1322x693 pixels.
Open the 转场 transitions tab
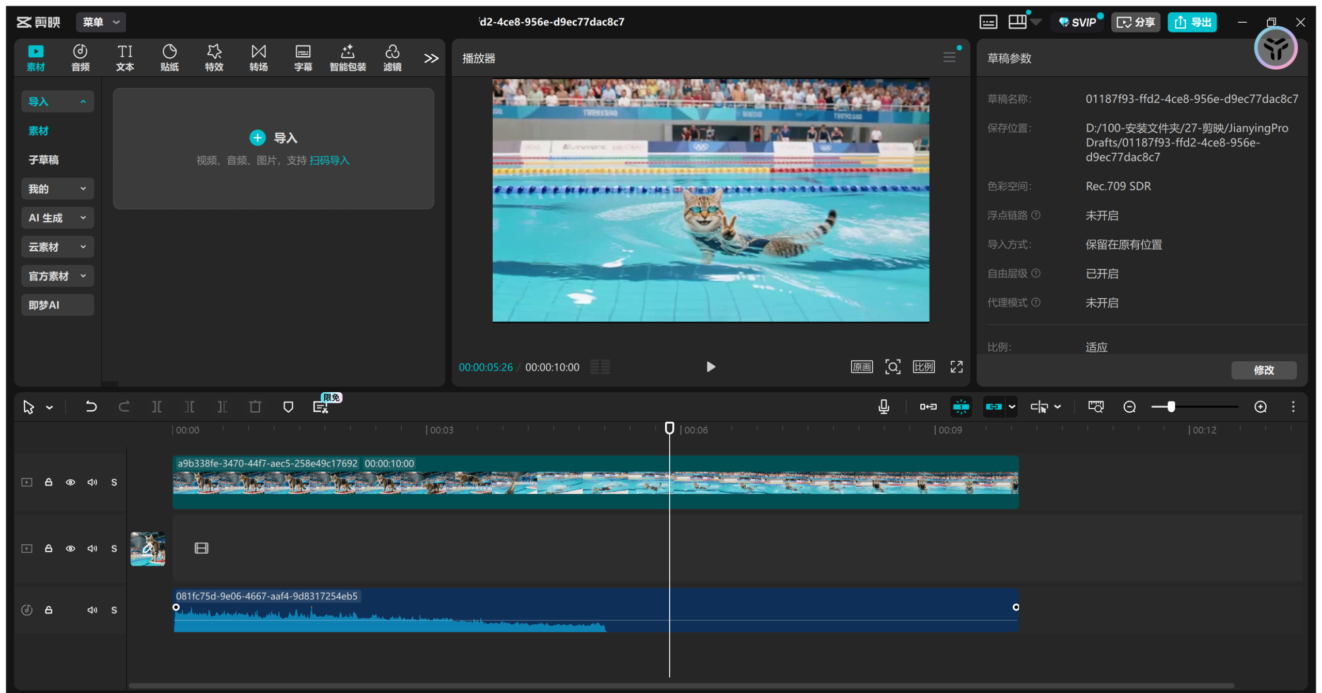[258, 57]
